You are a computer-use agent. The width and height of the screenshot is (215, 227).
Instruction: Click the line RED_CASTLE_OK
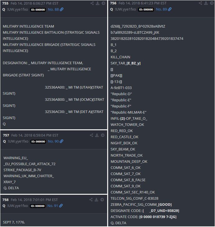coord(124,137)
